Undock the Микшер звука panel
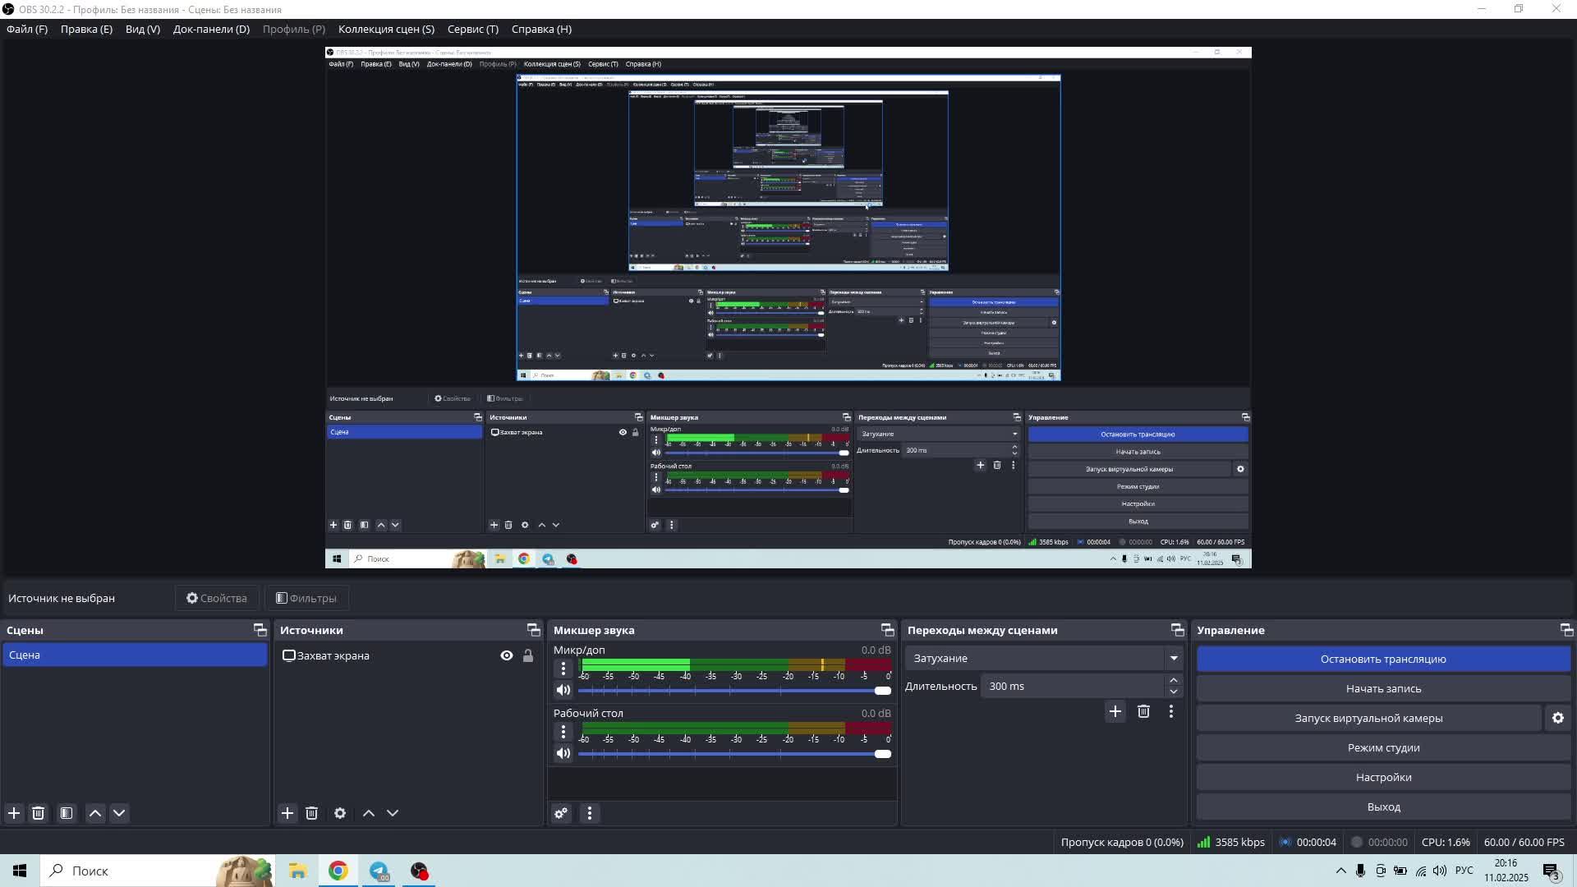1577x887 pixels. 887,630
